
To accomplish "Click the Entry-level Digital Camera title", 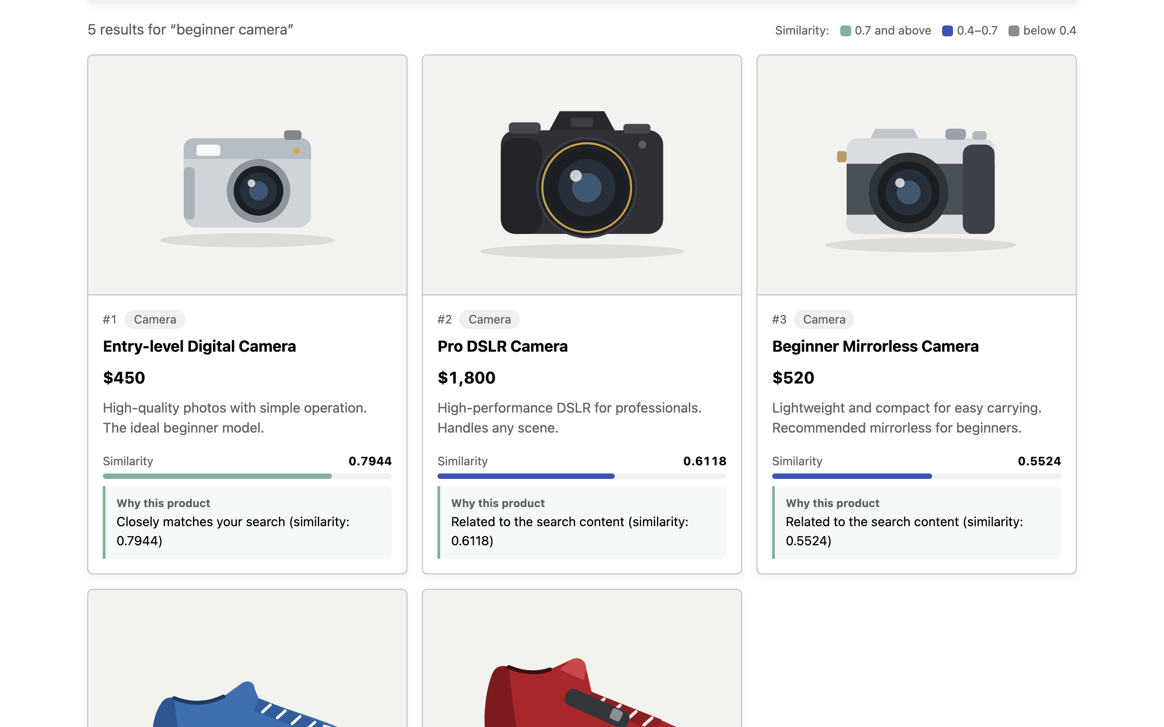I will 199,346.
